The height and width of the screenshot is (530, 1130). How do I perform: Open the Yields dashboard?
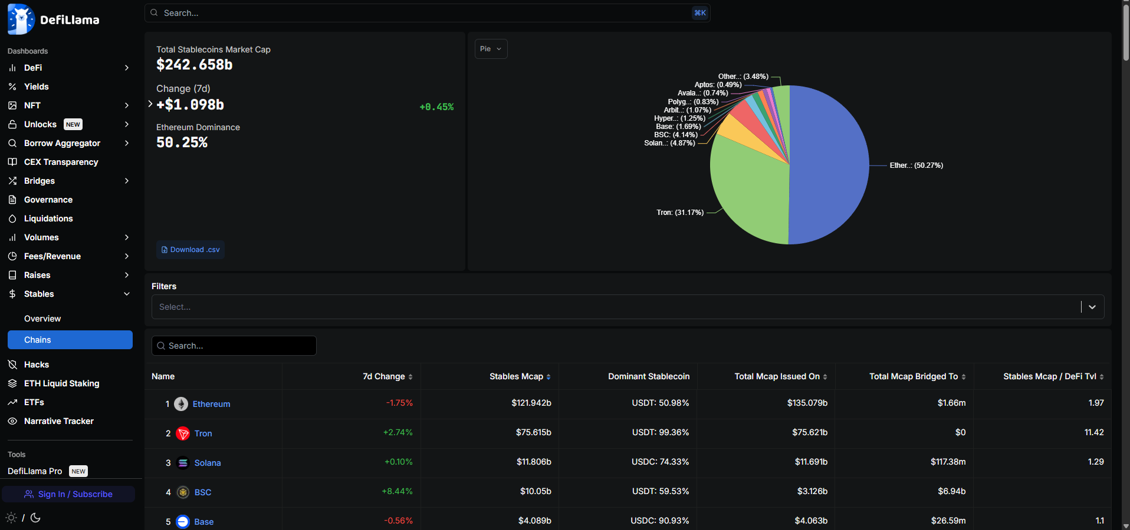37,87
